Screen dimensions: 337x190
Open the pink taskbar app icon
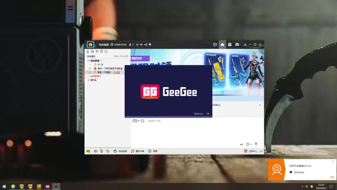(x=48, y=186)
